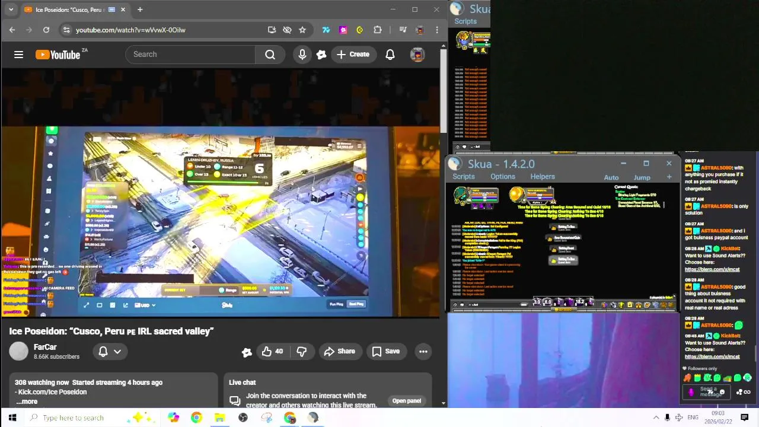Like the video showing 40 likes
Image resolution: width=759 pixels, height=427 pixels.
(272, 351)
